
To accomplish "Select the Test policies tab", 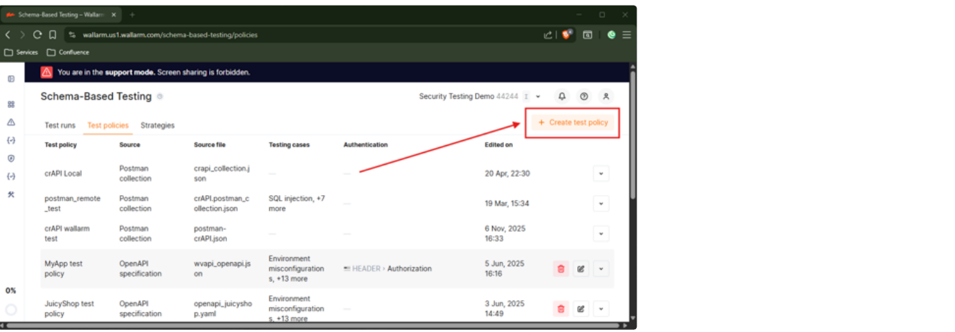I will click(x=108, y=125).
